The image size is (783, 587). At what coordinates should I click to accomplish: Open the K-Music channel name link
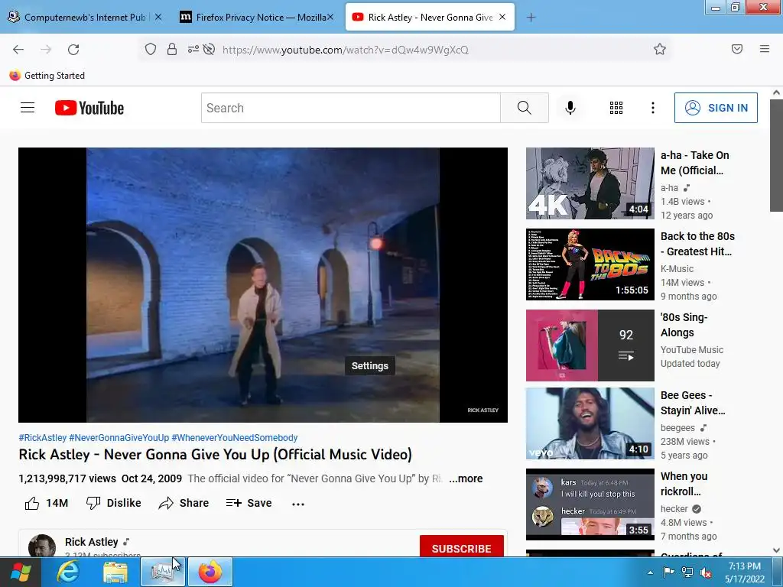click(x=677, y=268)
